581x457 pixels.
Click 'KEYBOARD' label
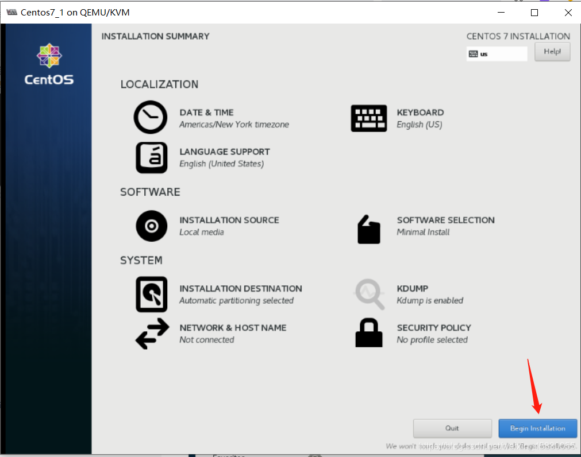click(x=420, y=113)
